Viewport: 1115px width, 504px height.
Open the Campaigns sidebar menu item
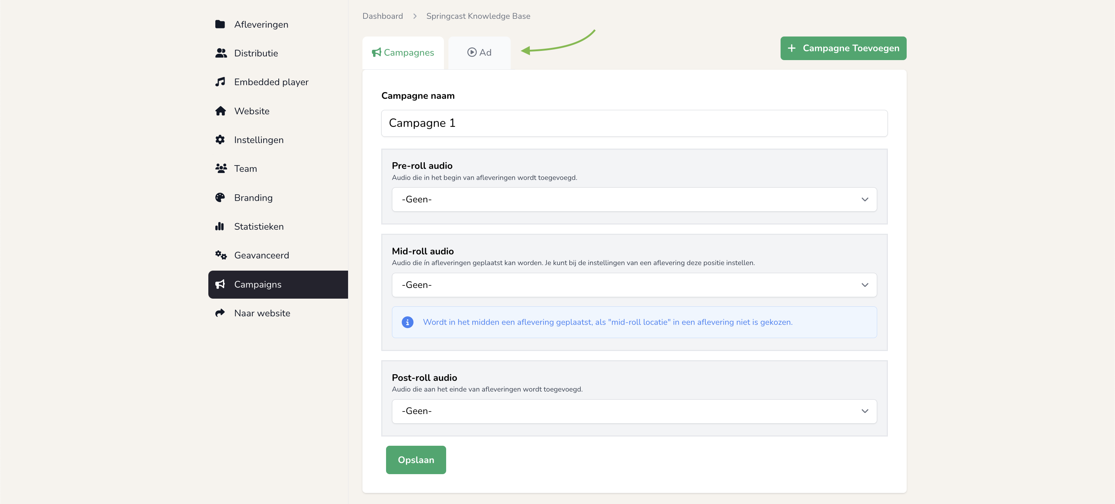tap(278, 284)
